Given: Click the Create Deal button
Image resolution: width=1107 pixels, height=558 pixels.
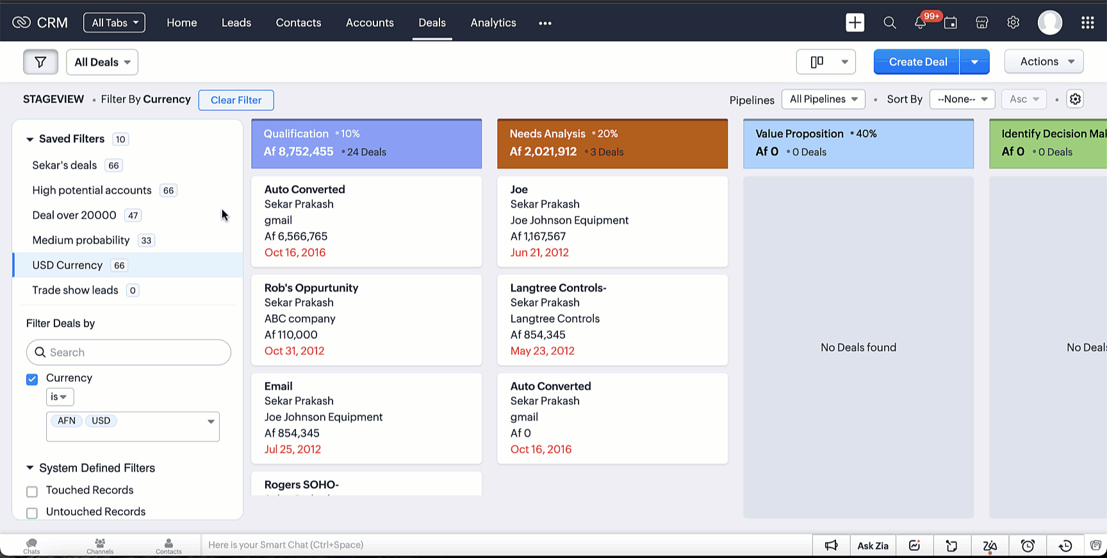Looking at the screenshot, I should [917, 62].
